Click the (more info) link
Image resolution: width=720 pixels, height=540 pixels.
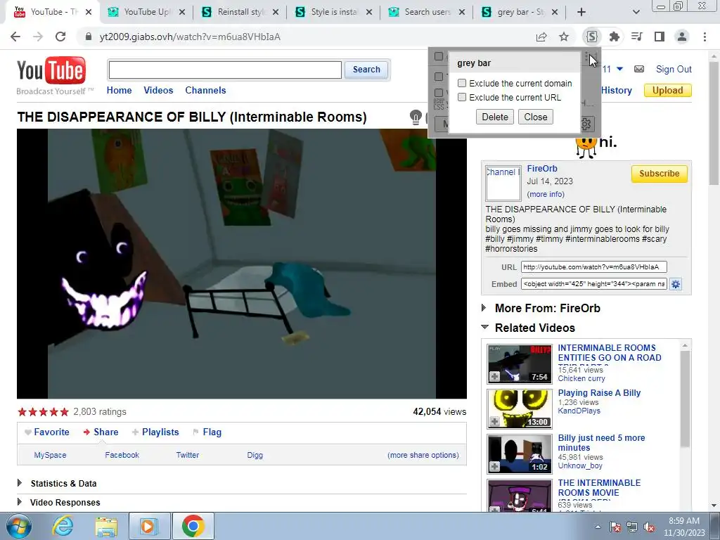546,194
